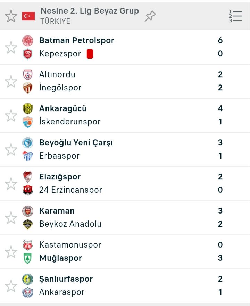This screenshot has width=250, height=306.
Task: Toggle favorite star for Kastamonuspor–Muğlaspor match
Action: 11,252
